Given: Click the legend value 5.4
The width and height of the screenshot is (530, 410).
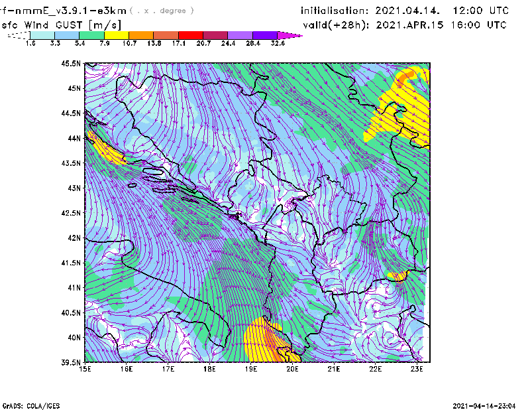Looking at the screenshot, I should [79, 43].
